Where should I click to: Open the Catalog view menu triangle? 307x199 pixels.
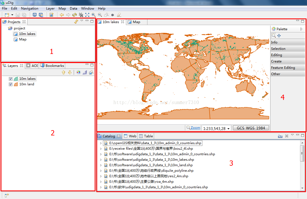coord(292,135)
